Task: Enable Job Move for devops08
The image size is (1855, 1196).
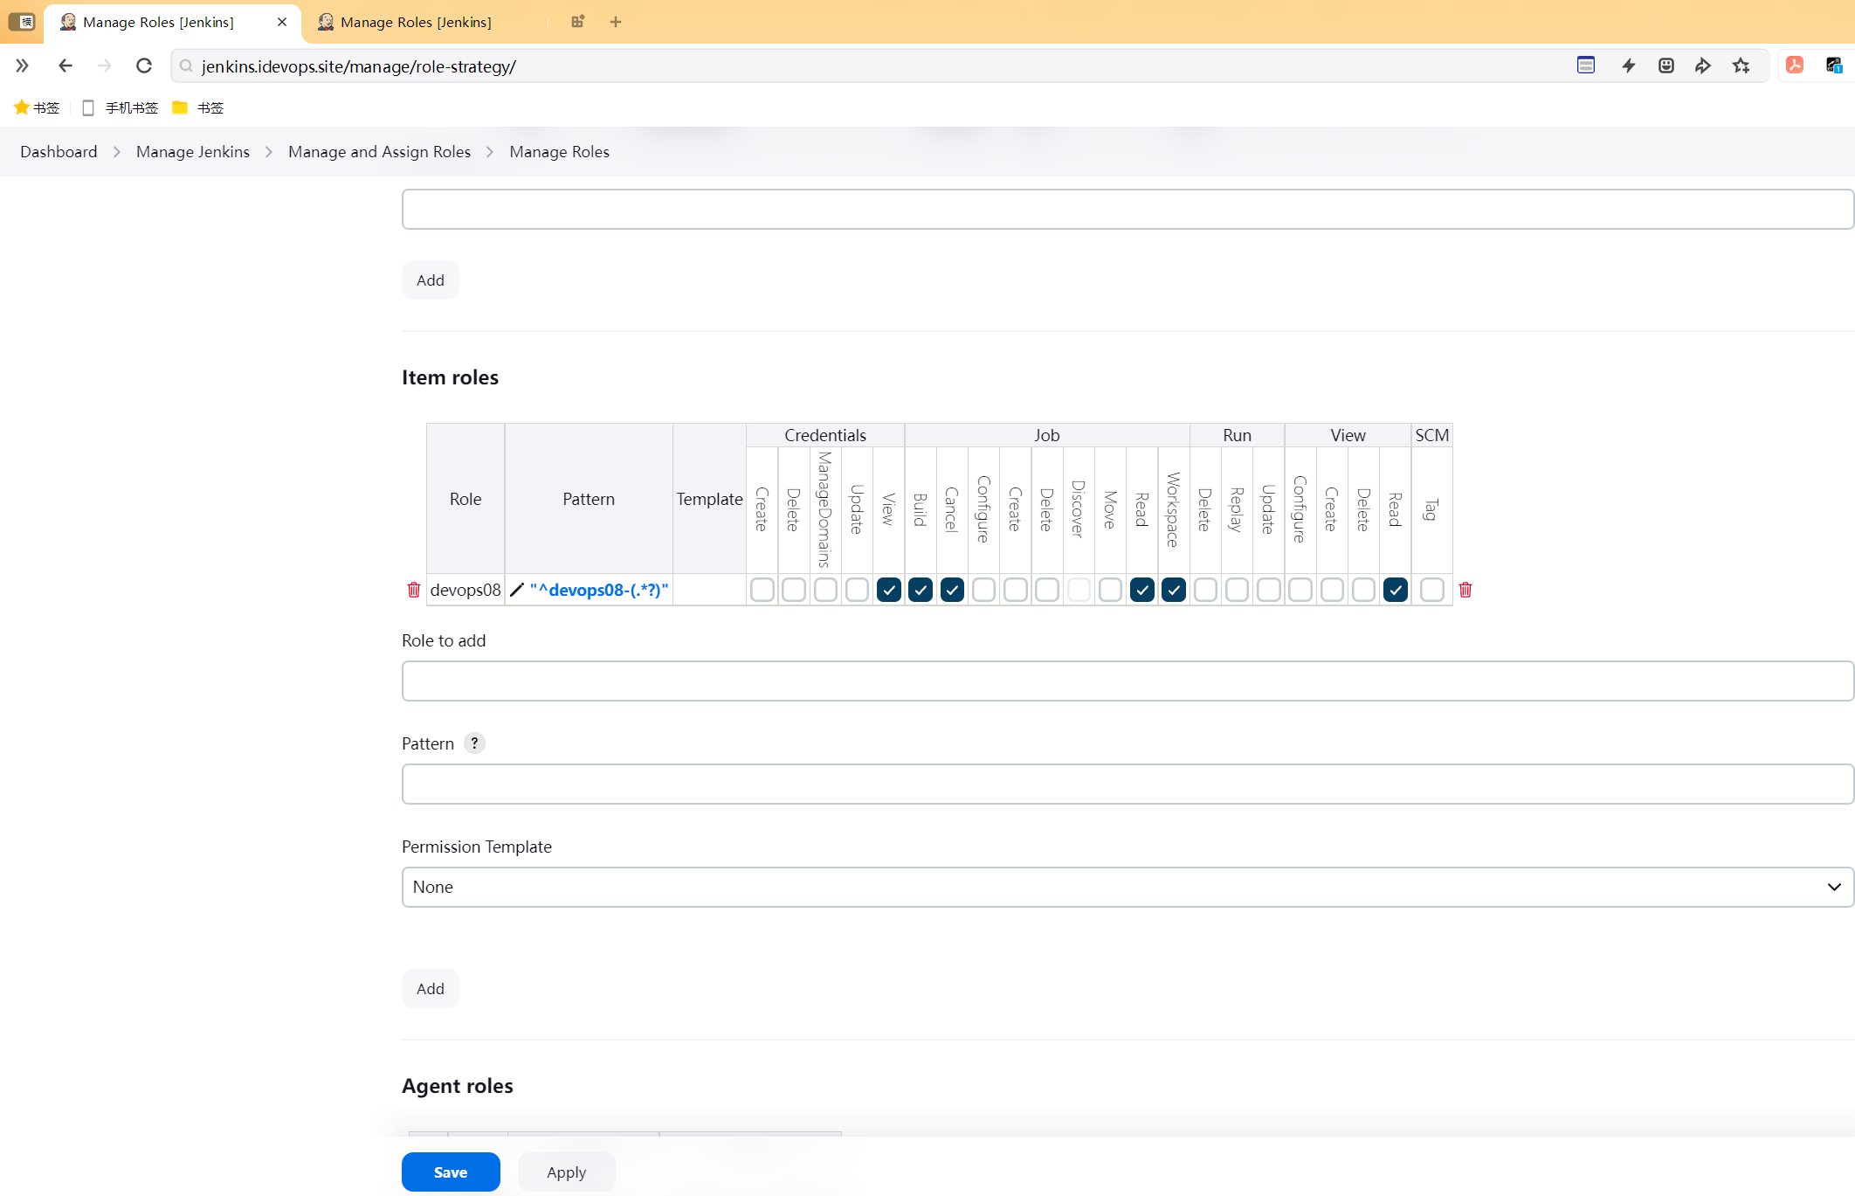Action: point(1110,590)
